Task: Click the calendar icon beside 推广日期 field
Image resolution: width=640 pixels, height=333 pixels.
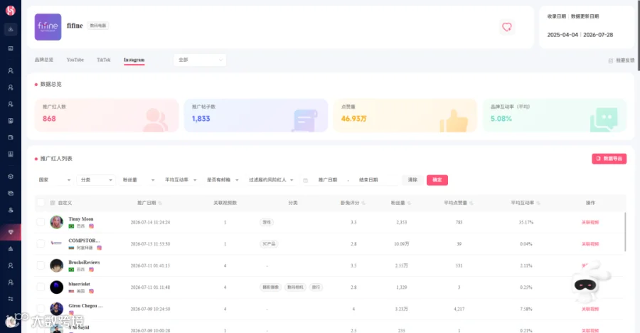Action: pos(305,180)
